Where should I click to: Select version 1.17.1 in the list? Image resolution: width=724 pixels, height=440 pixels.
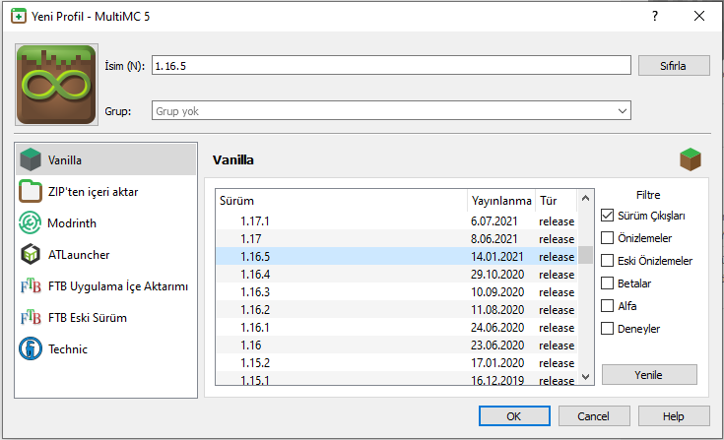397,220
